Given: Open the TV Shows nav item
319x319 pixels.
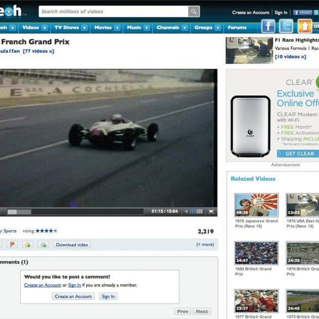Looking at the screenshot, I should pos(67,27).
